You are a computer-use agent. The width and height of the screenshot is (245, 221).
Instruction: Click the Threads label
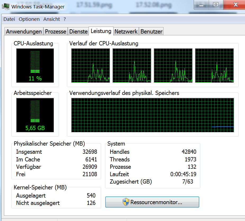point(120,159)
